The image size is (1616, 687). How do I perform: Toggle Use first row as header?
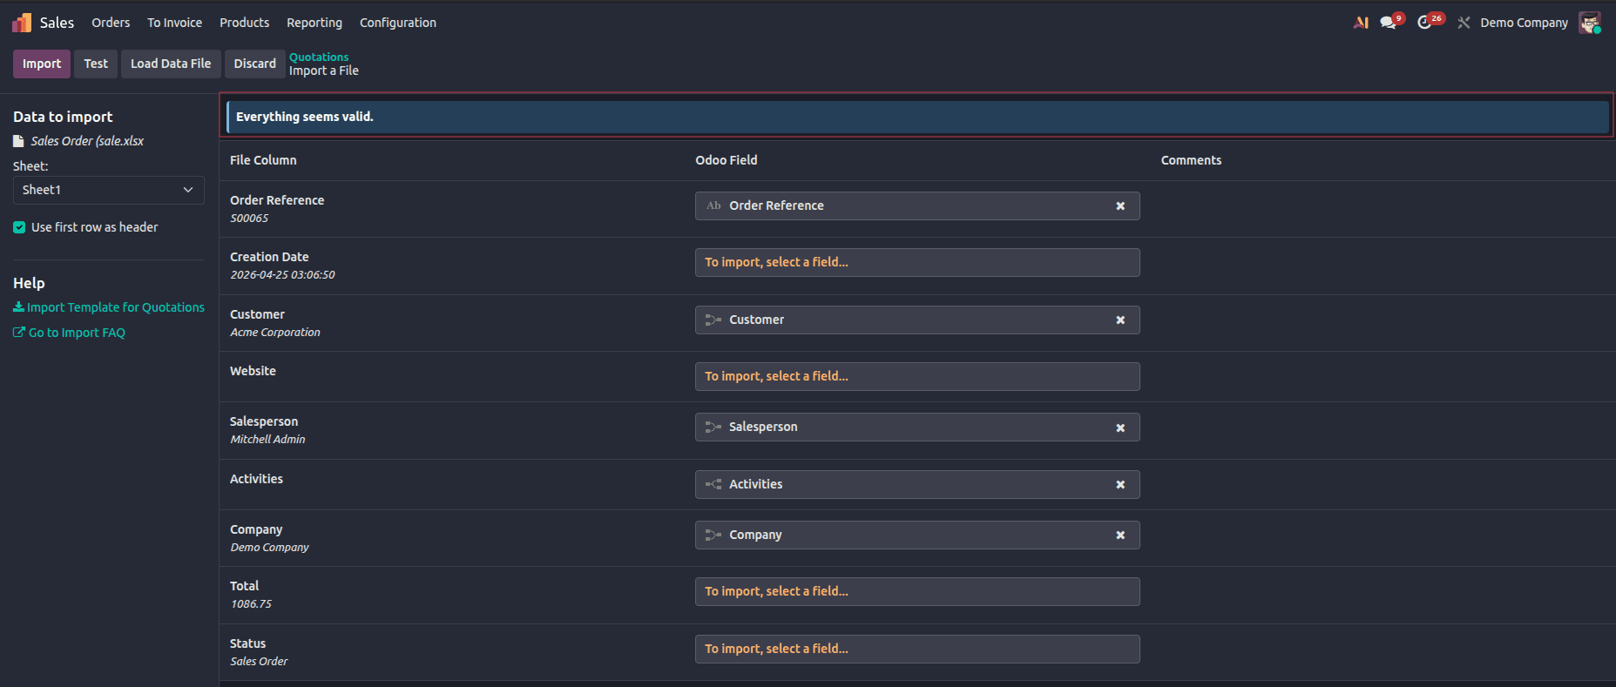pos(19,227)
